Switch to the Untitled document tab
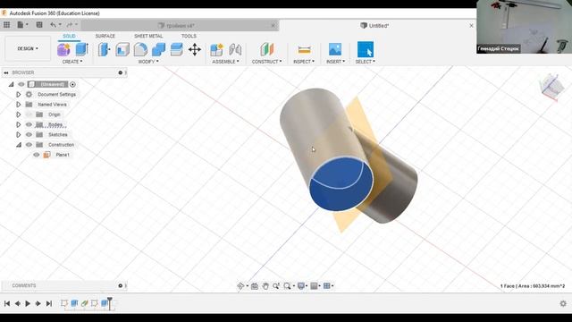Viewport: 572px width, 322px height. click(x=374, y=26)
